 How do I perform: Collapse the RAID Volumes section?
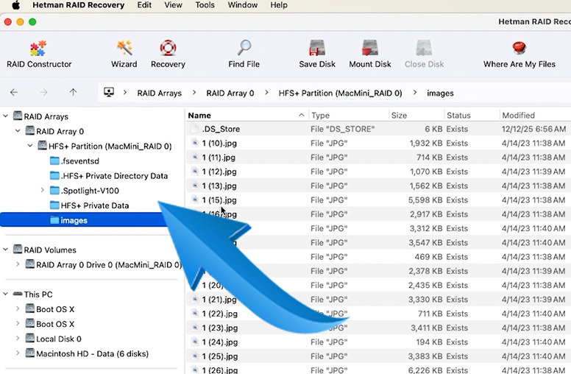[5, 250]
